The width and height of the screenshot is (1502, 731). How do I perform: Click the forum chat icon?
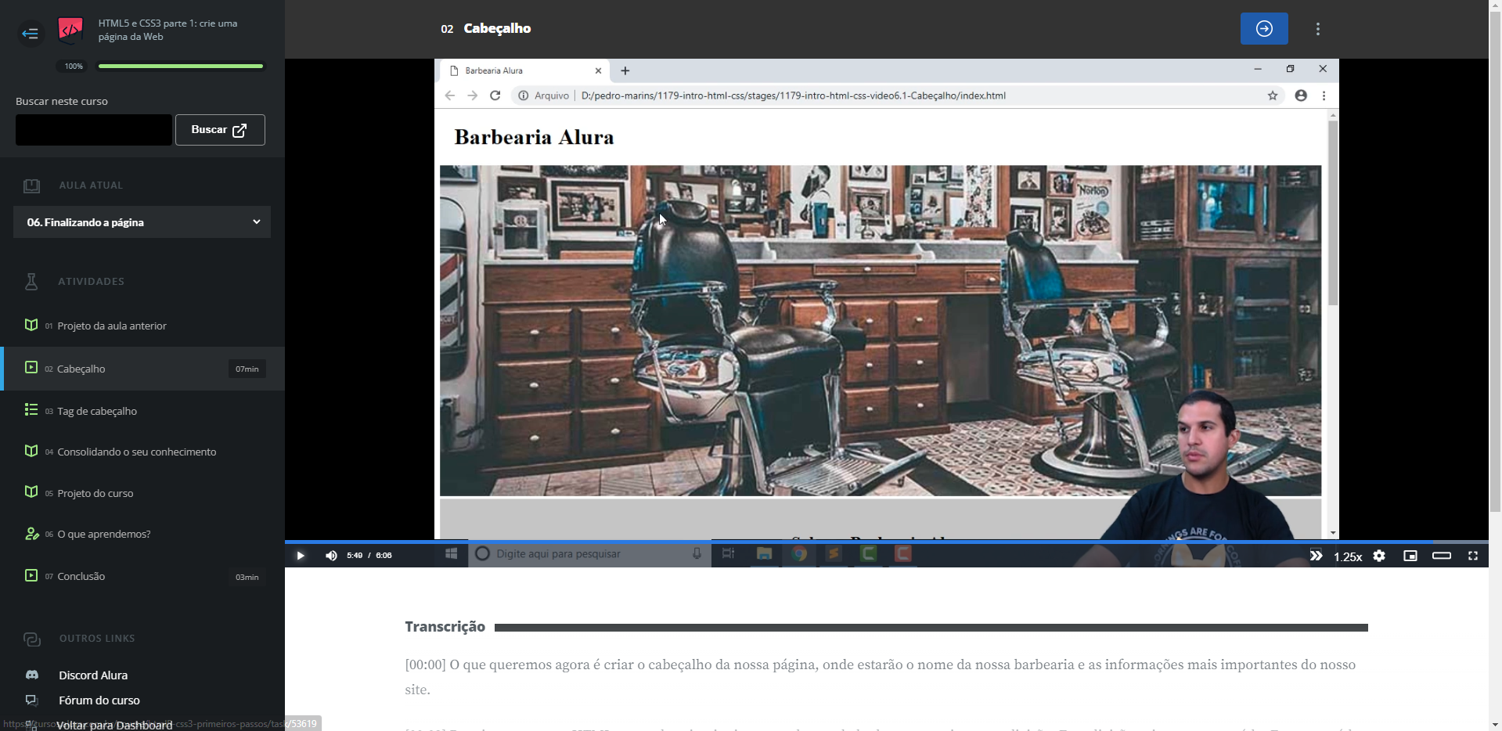tap(31, 700)
